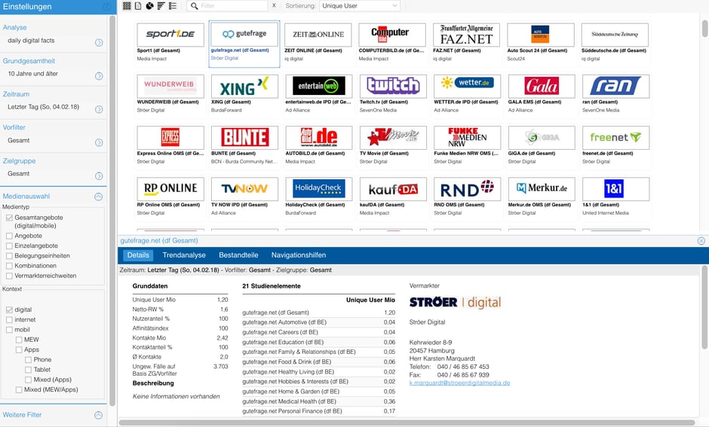The height and width of the screenshot is (427, 709).
Task: Enable the Einzelangebote checkbox
Action: tap(9, 246)
